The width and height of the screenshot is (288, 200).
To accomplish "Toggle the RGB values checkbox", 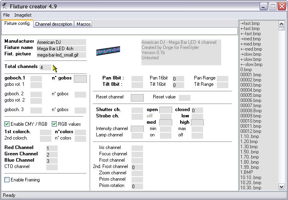I will coord(54,124).
